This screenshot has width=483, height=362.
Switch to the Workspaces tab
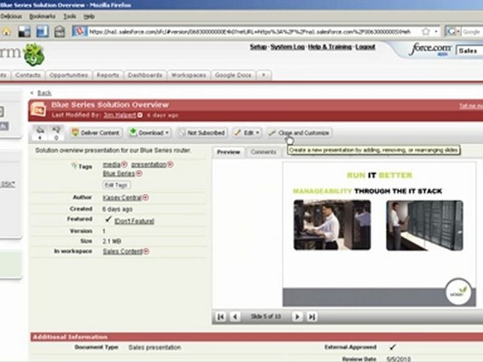(189, 75)
